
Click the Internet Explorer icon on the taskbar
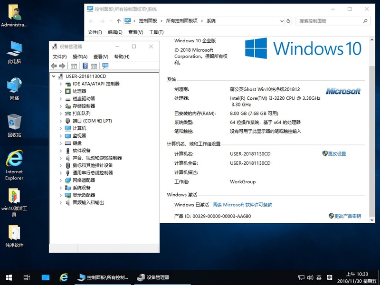(64, 277)
